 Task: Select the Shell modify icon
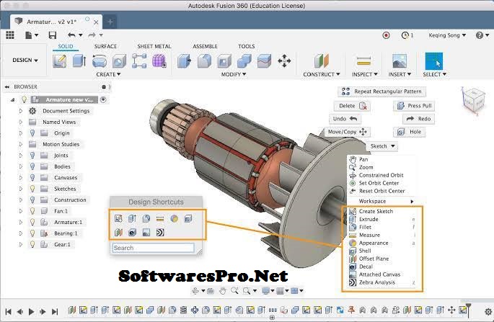click(224, 61)
